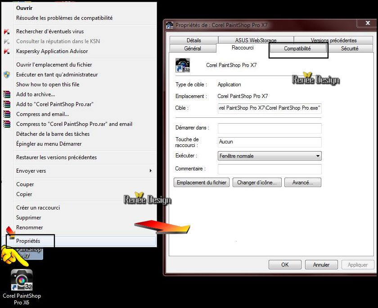378x308 pixels.
Task: Open the Exécuter dropdown showing Fenêtre normale
Action: (270, 156)
